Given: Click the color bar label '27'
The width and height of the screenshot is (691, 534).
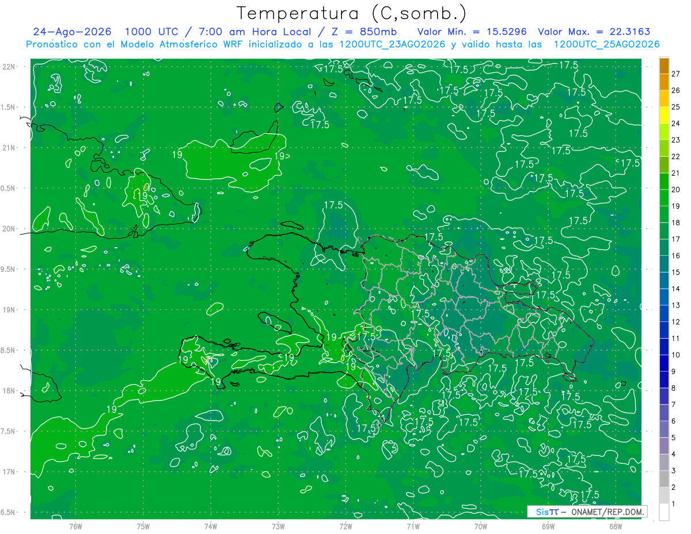Looking at the screenshot, I should (x=676, y=74).
